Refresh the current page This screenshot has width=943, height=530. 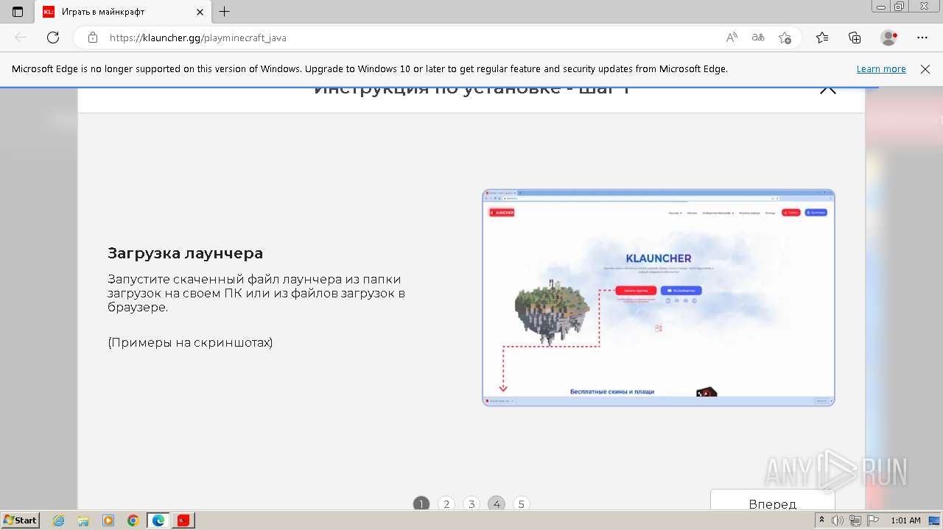[x=52, y=38]
